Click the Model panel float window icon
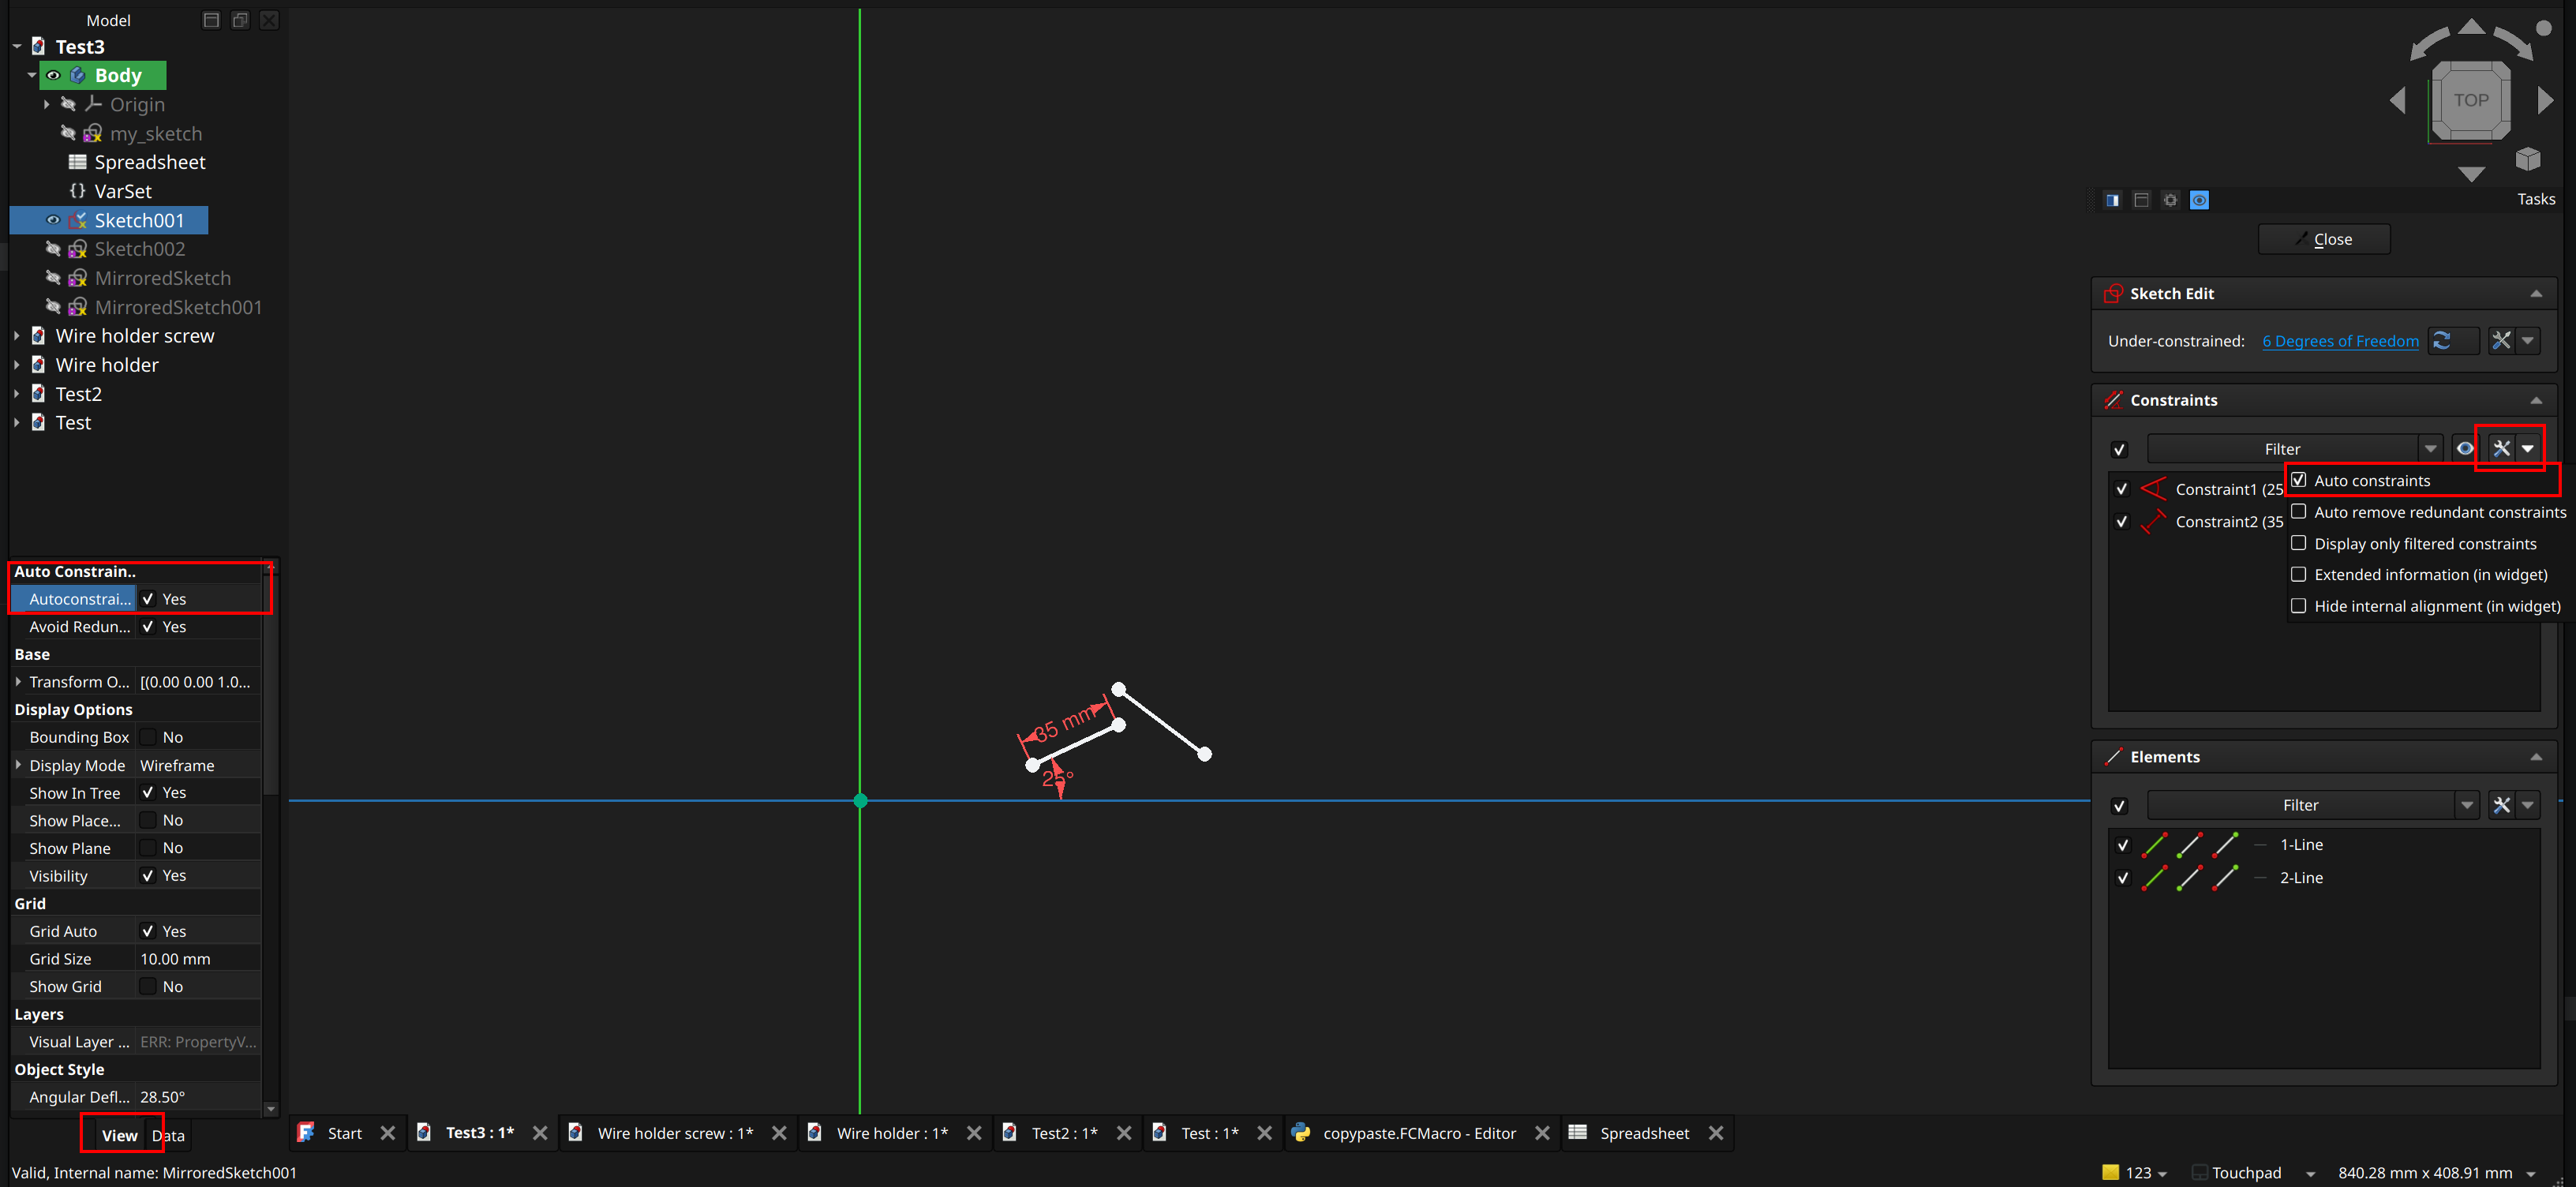Image resolution: width=2576 pixels, height=1187 pixels. click(x=240, y=20)
